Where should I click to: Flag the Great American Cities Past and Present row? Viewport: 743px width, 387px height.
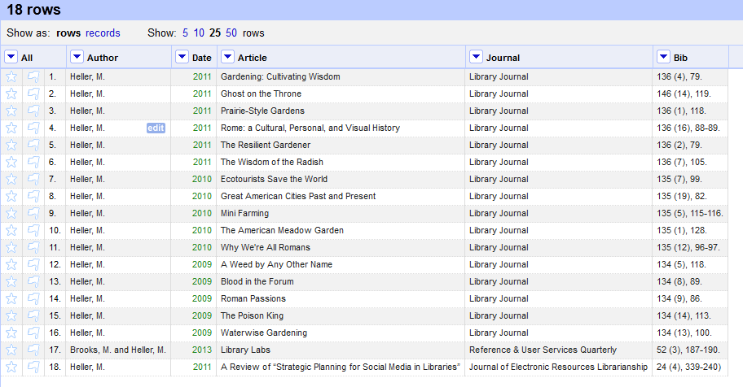pyautogui.click(x=33, y=196)
